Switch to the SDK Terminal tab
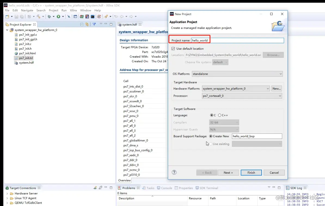The height and width of the screenshot is (206, 325). 207,188
